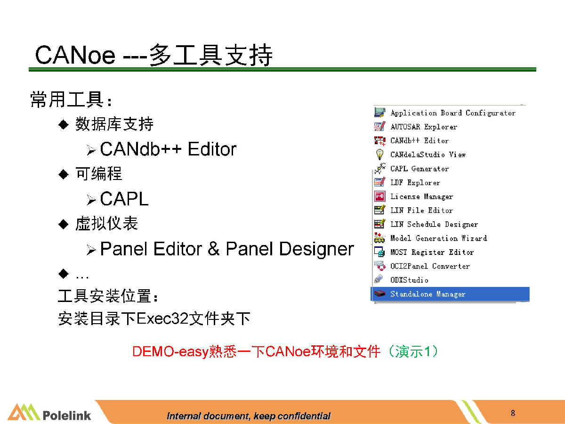Click the slide title CANoe ---多工具支持
The width and height of the screenshot is (565, 424).
pyautogui.click(x=153, y=55)
